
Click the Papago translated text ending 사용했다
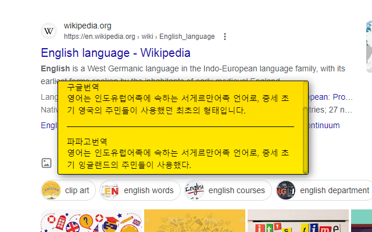coord(178,159)
